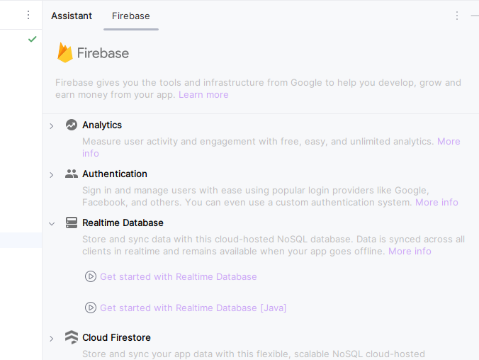Expand the Analytics section
Image resolution: width=479 pixels, height=360 pixels.
(52, 125)
